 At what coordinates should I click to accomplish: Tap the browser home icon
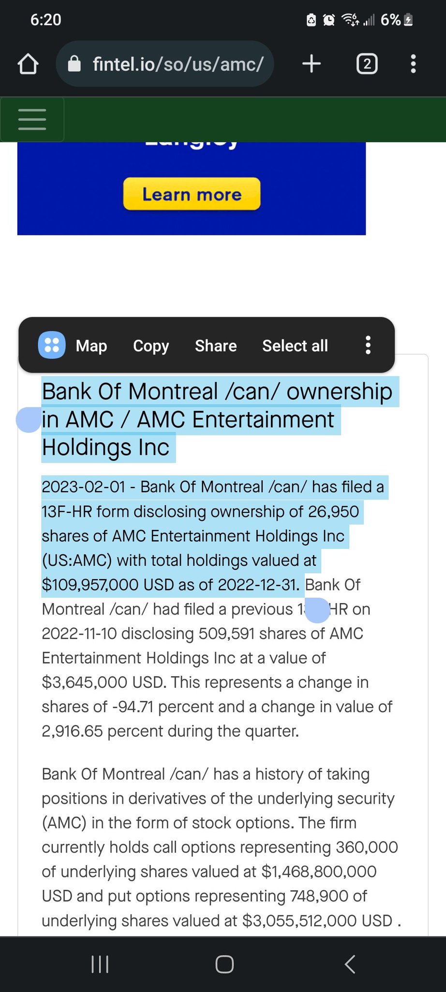tap(28, 64)
